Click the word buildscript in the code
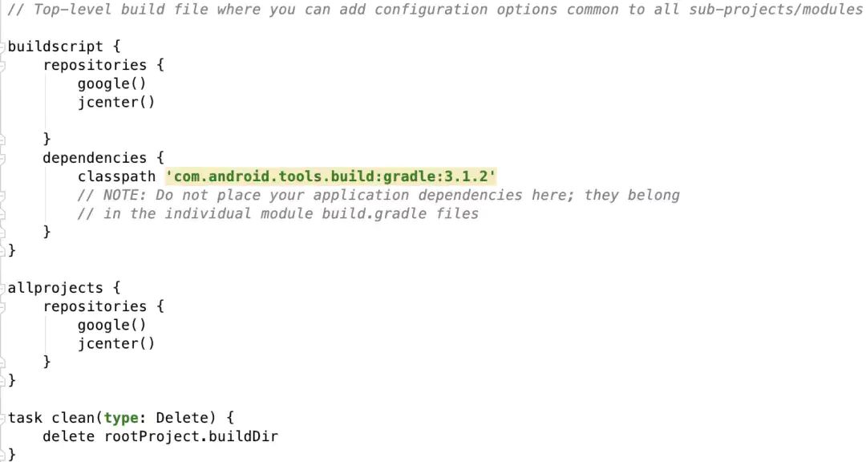866x462 pixels. tap(55, 47)
